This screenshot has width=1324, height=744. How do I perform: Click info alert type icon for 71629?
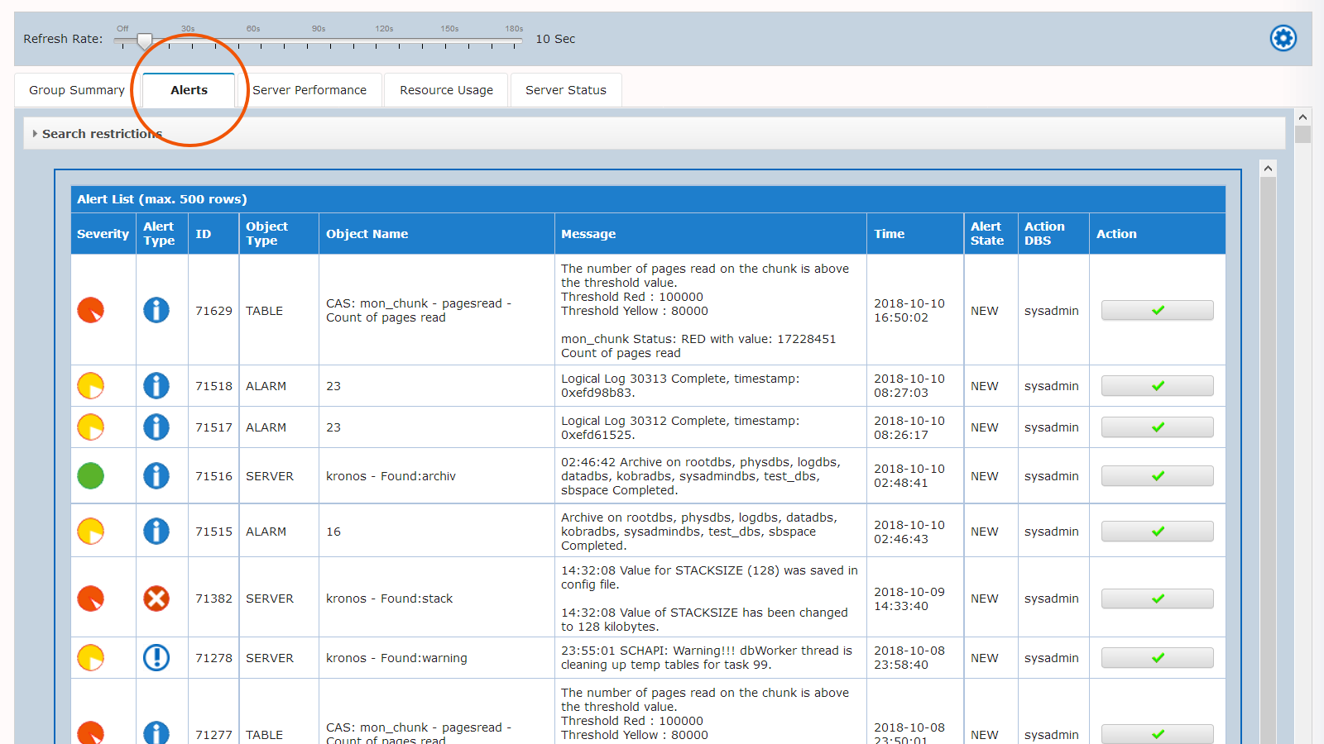[156, 310]
